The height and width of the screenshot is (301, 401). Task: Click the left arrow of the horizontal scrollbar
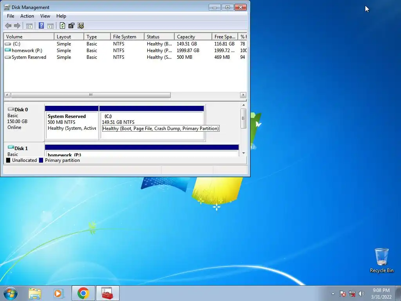click(7, 95)
